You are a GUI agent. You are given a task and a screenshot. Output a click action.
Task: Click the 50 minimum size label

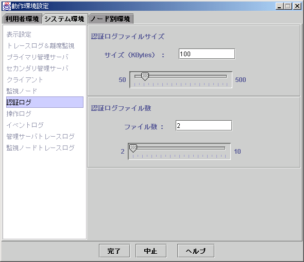[x=122, y=80]
